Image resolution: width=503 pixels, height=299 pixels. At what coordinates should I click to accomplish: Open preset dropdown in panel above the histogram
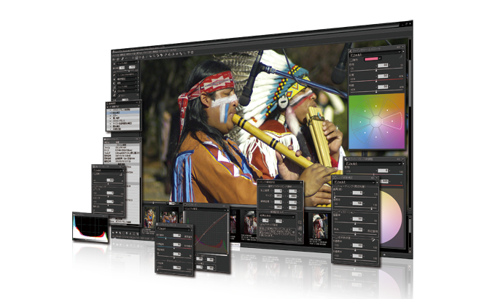[x=108, y=171]
